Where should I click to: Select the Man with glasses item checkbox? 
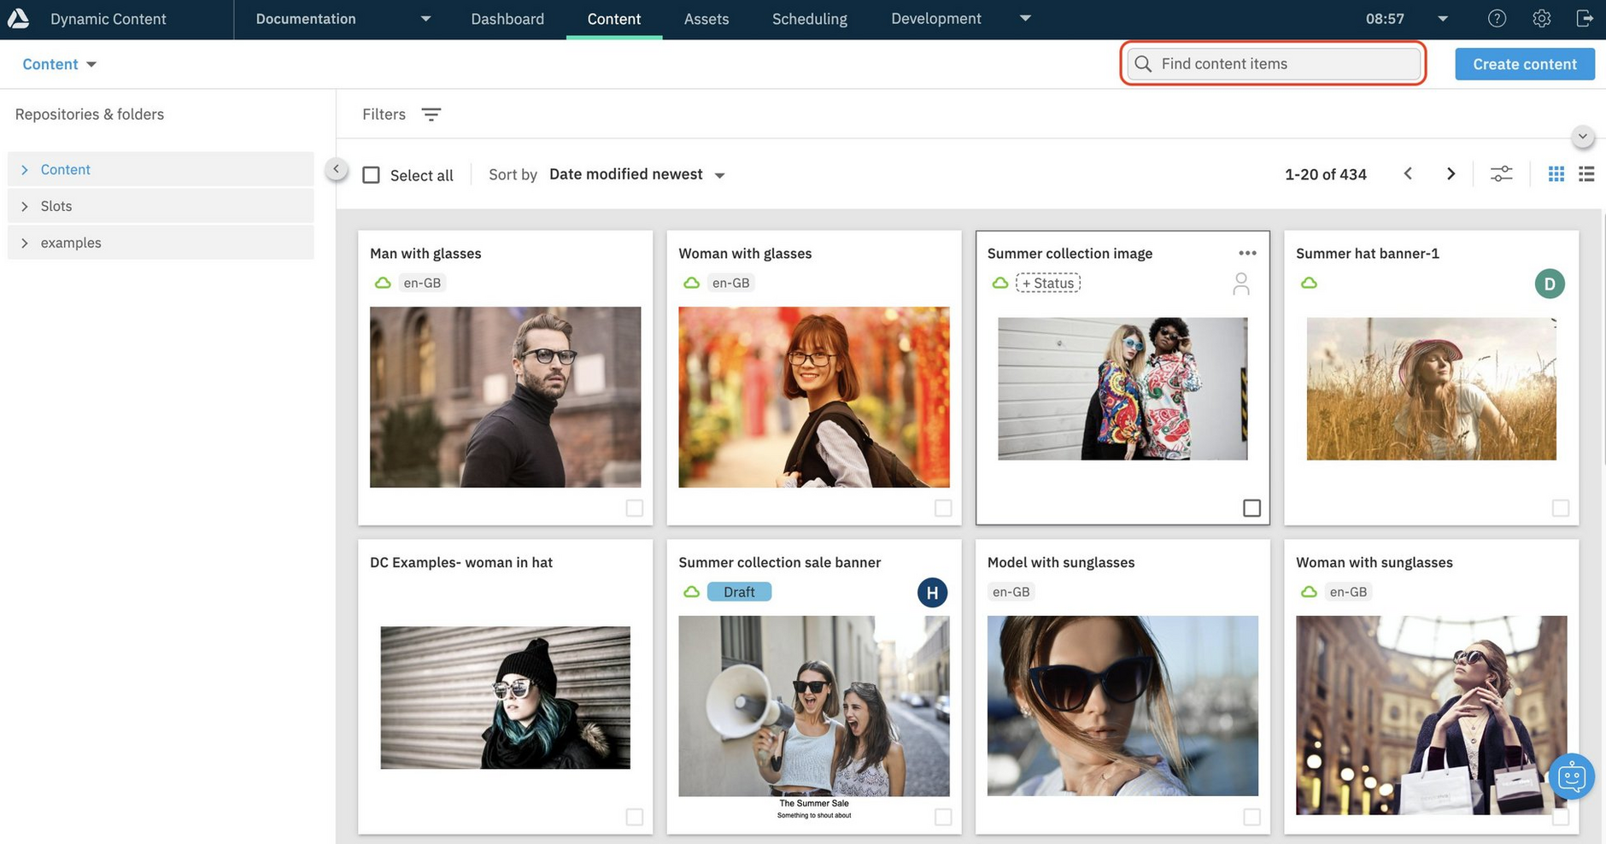point(634,507)
